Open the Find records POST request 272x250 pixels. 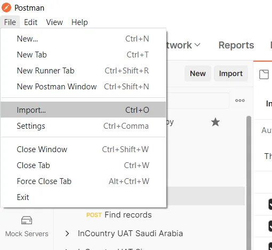119,215
